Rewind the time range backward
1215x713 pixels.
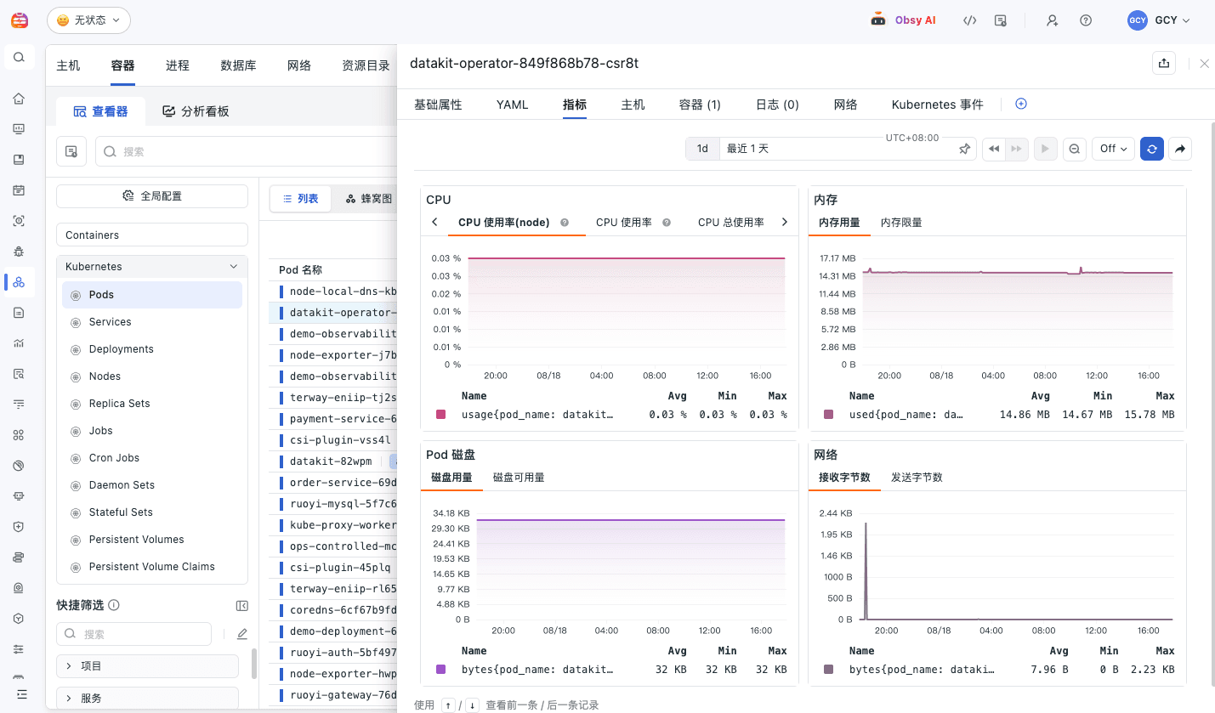click(994, 149)
